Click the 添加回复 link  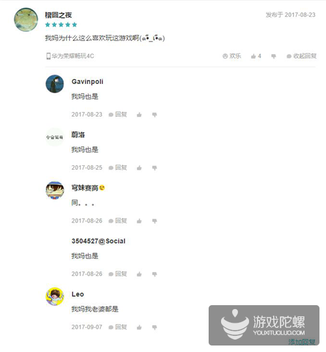click(302, 342)
